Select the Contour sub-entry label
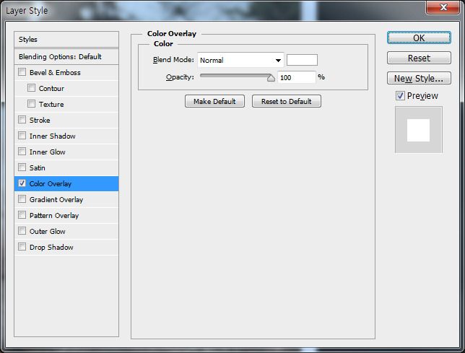The height and width of the screenshot is (353, 465). pos(51,88)
